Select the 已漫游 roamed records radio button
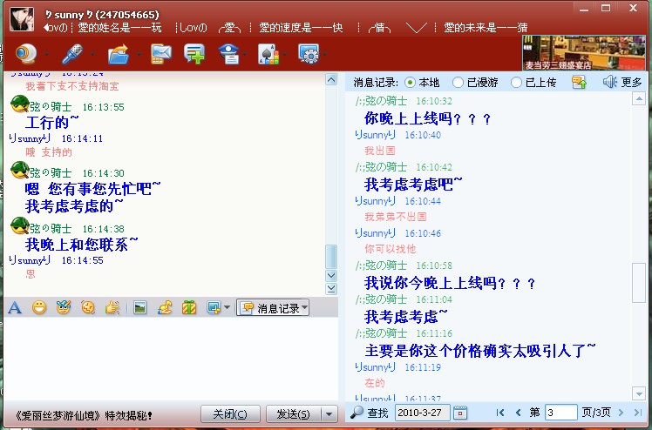Image resolution: width=652 pixels, height=430 pixels. (458, 83)
